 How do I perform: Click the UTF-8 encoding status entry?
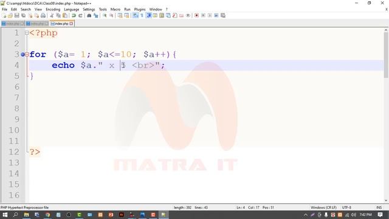pos(346,207)
